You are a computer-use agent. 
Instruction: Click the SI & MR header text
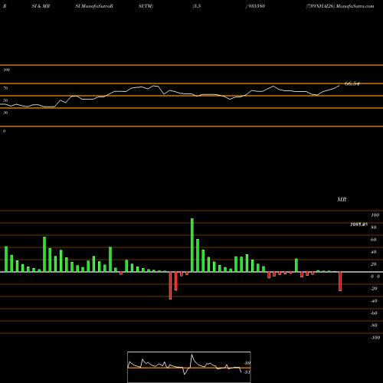(41, 6)
